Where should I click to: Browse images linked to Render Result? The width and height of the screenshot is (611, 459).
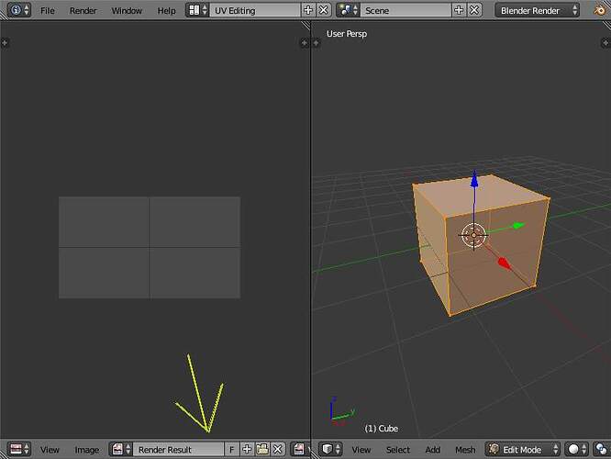pos(121,449)
